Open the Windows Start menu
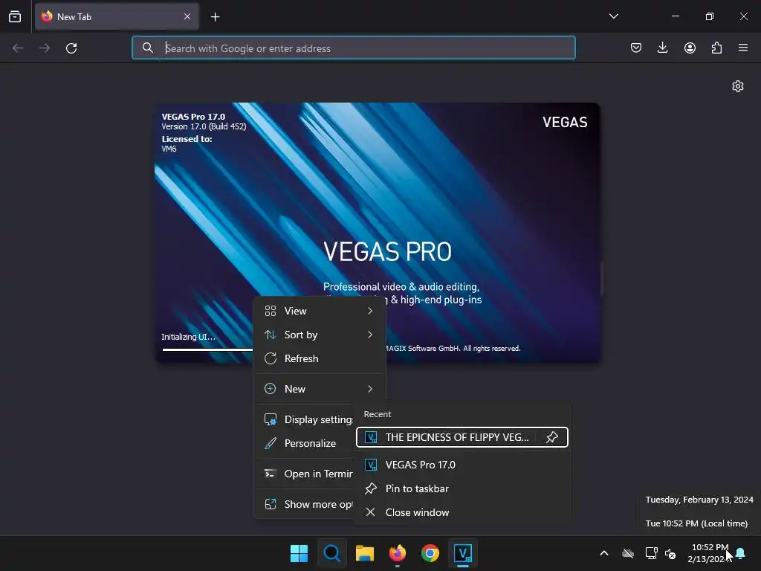This screenshot has height=571, width=761. pos(299,553)
